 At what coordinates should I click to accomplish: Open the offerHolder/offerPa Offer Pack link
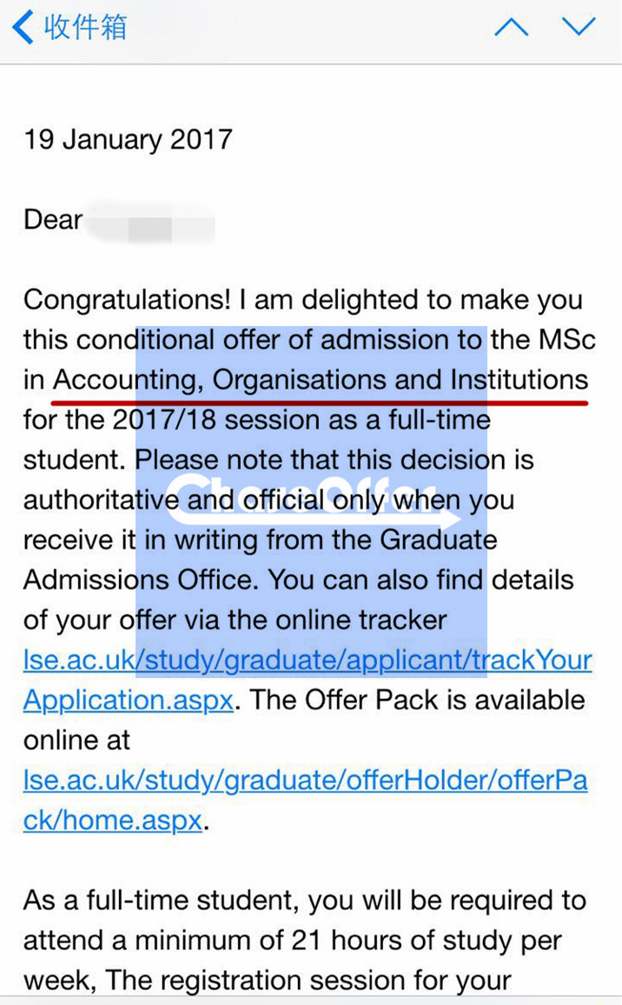[306, 780]
